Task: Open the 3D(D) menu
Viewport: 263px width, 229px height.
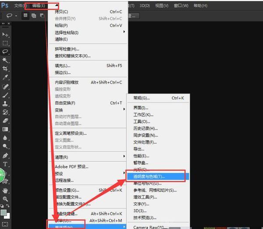Action: pyautogui.click(x=145, y=6)
